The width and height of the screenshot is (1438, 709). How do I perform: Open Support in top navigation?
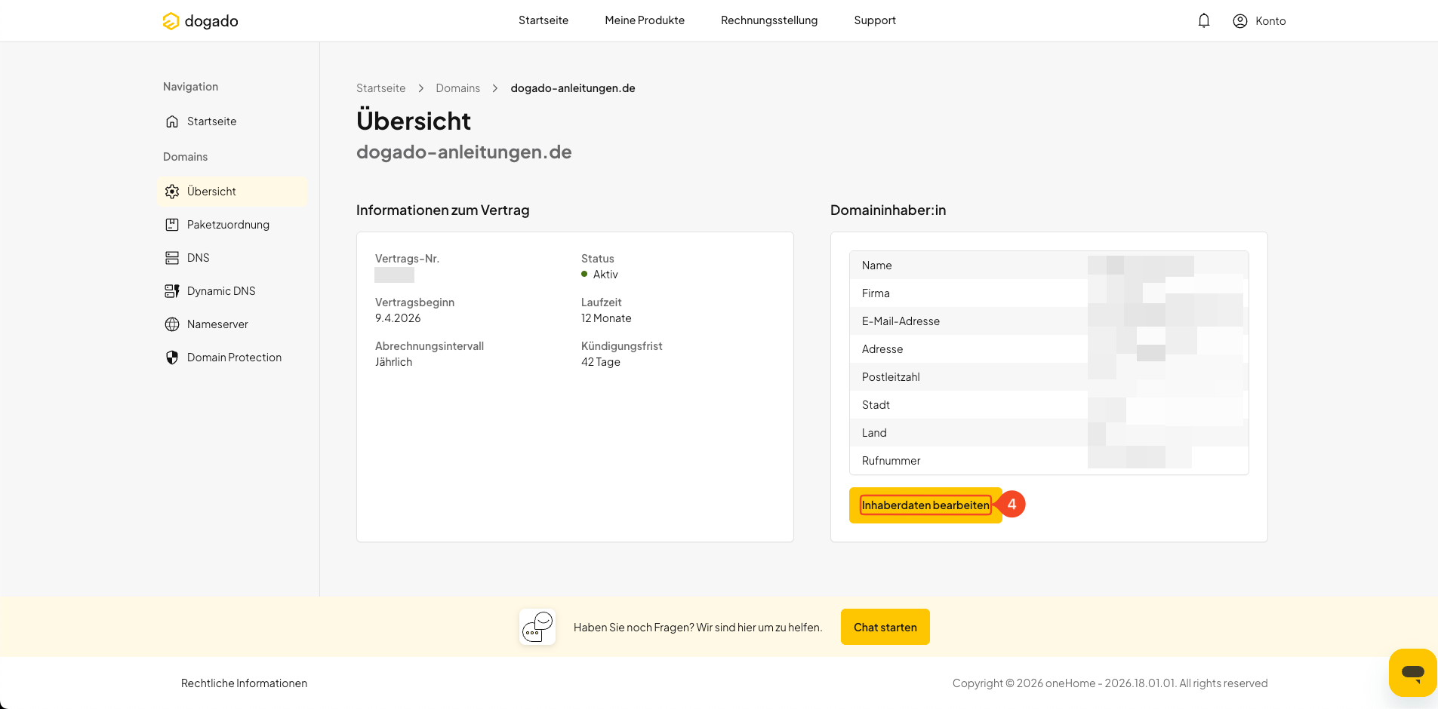pos(875,20)
